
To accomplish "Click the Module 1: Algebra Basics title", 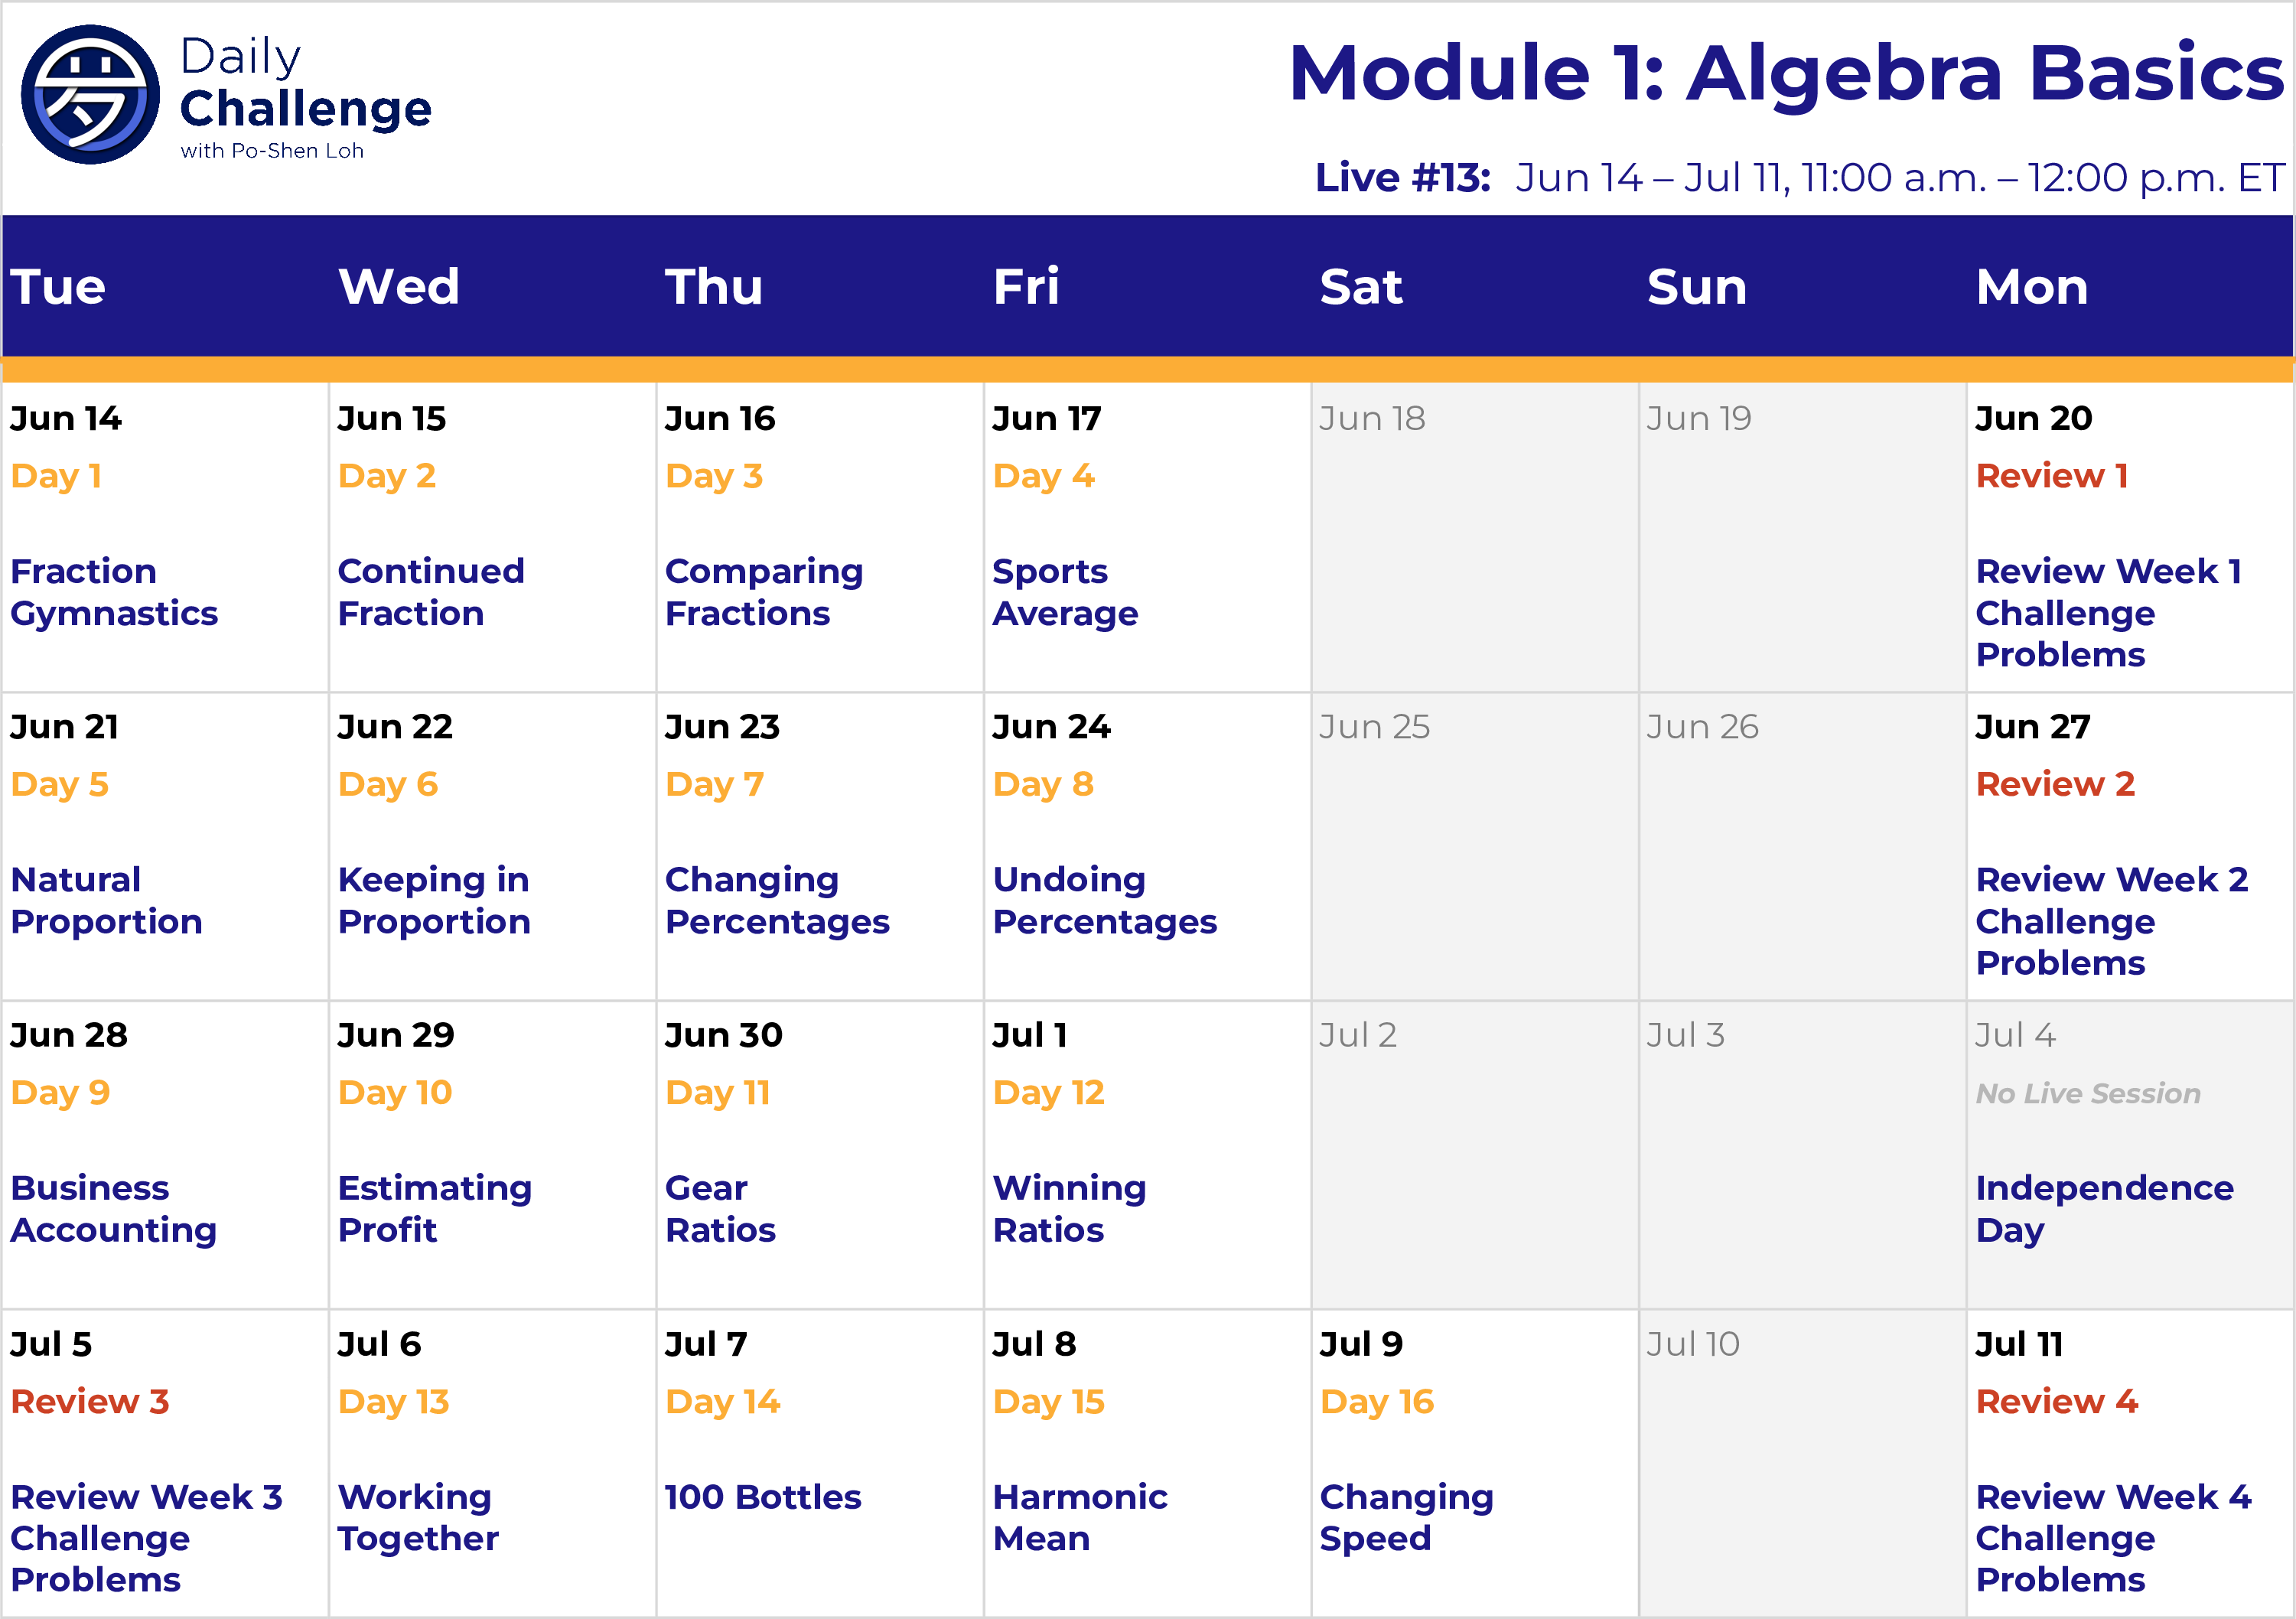I will tap(1786, 73).
